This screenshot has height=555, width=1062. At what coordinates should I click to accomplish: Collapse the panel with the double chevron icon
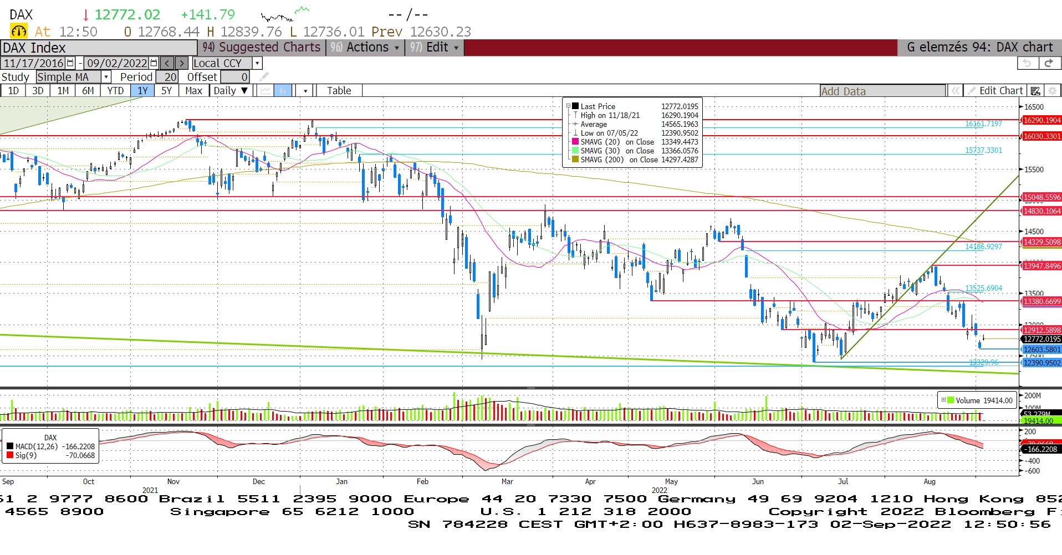pyautogui.click(x=955, y=91)
